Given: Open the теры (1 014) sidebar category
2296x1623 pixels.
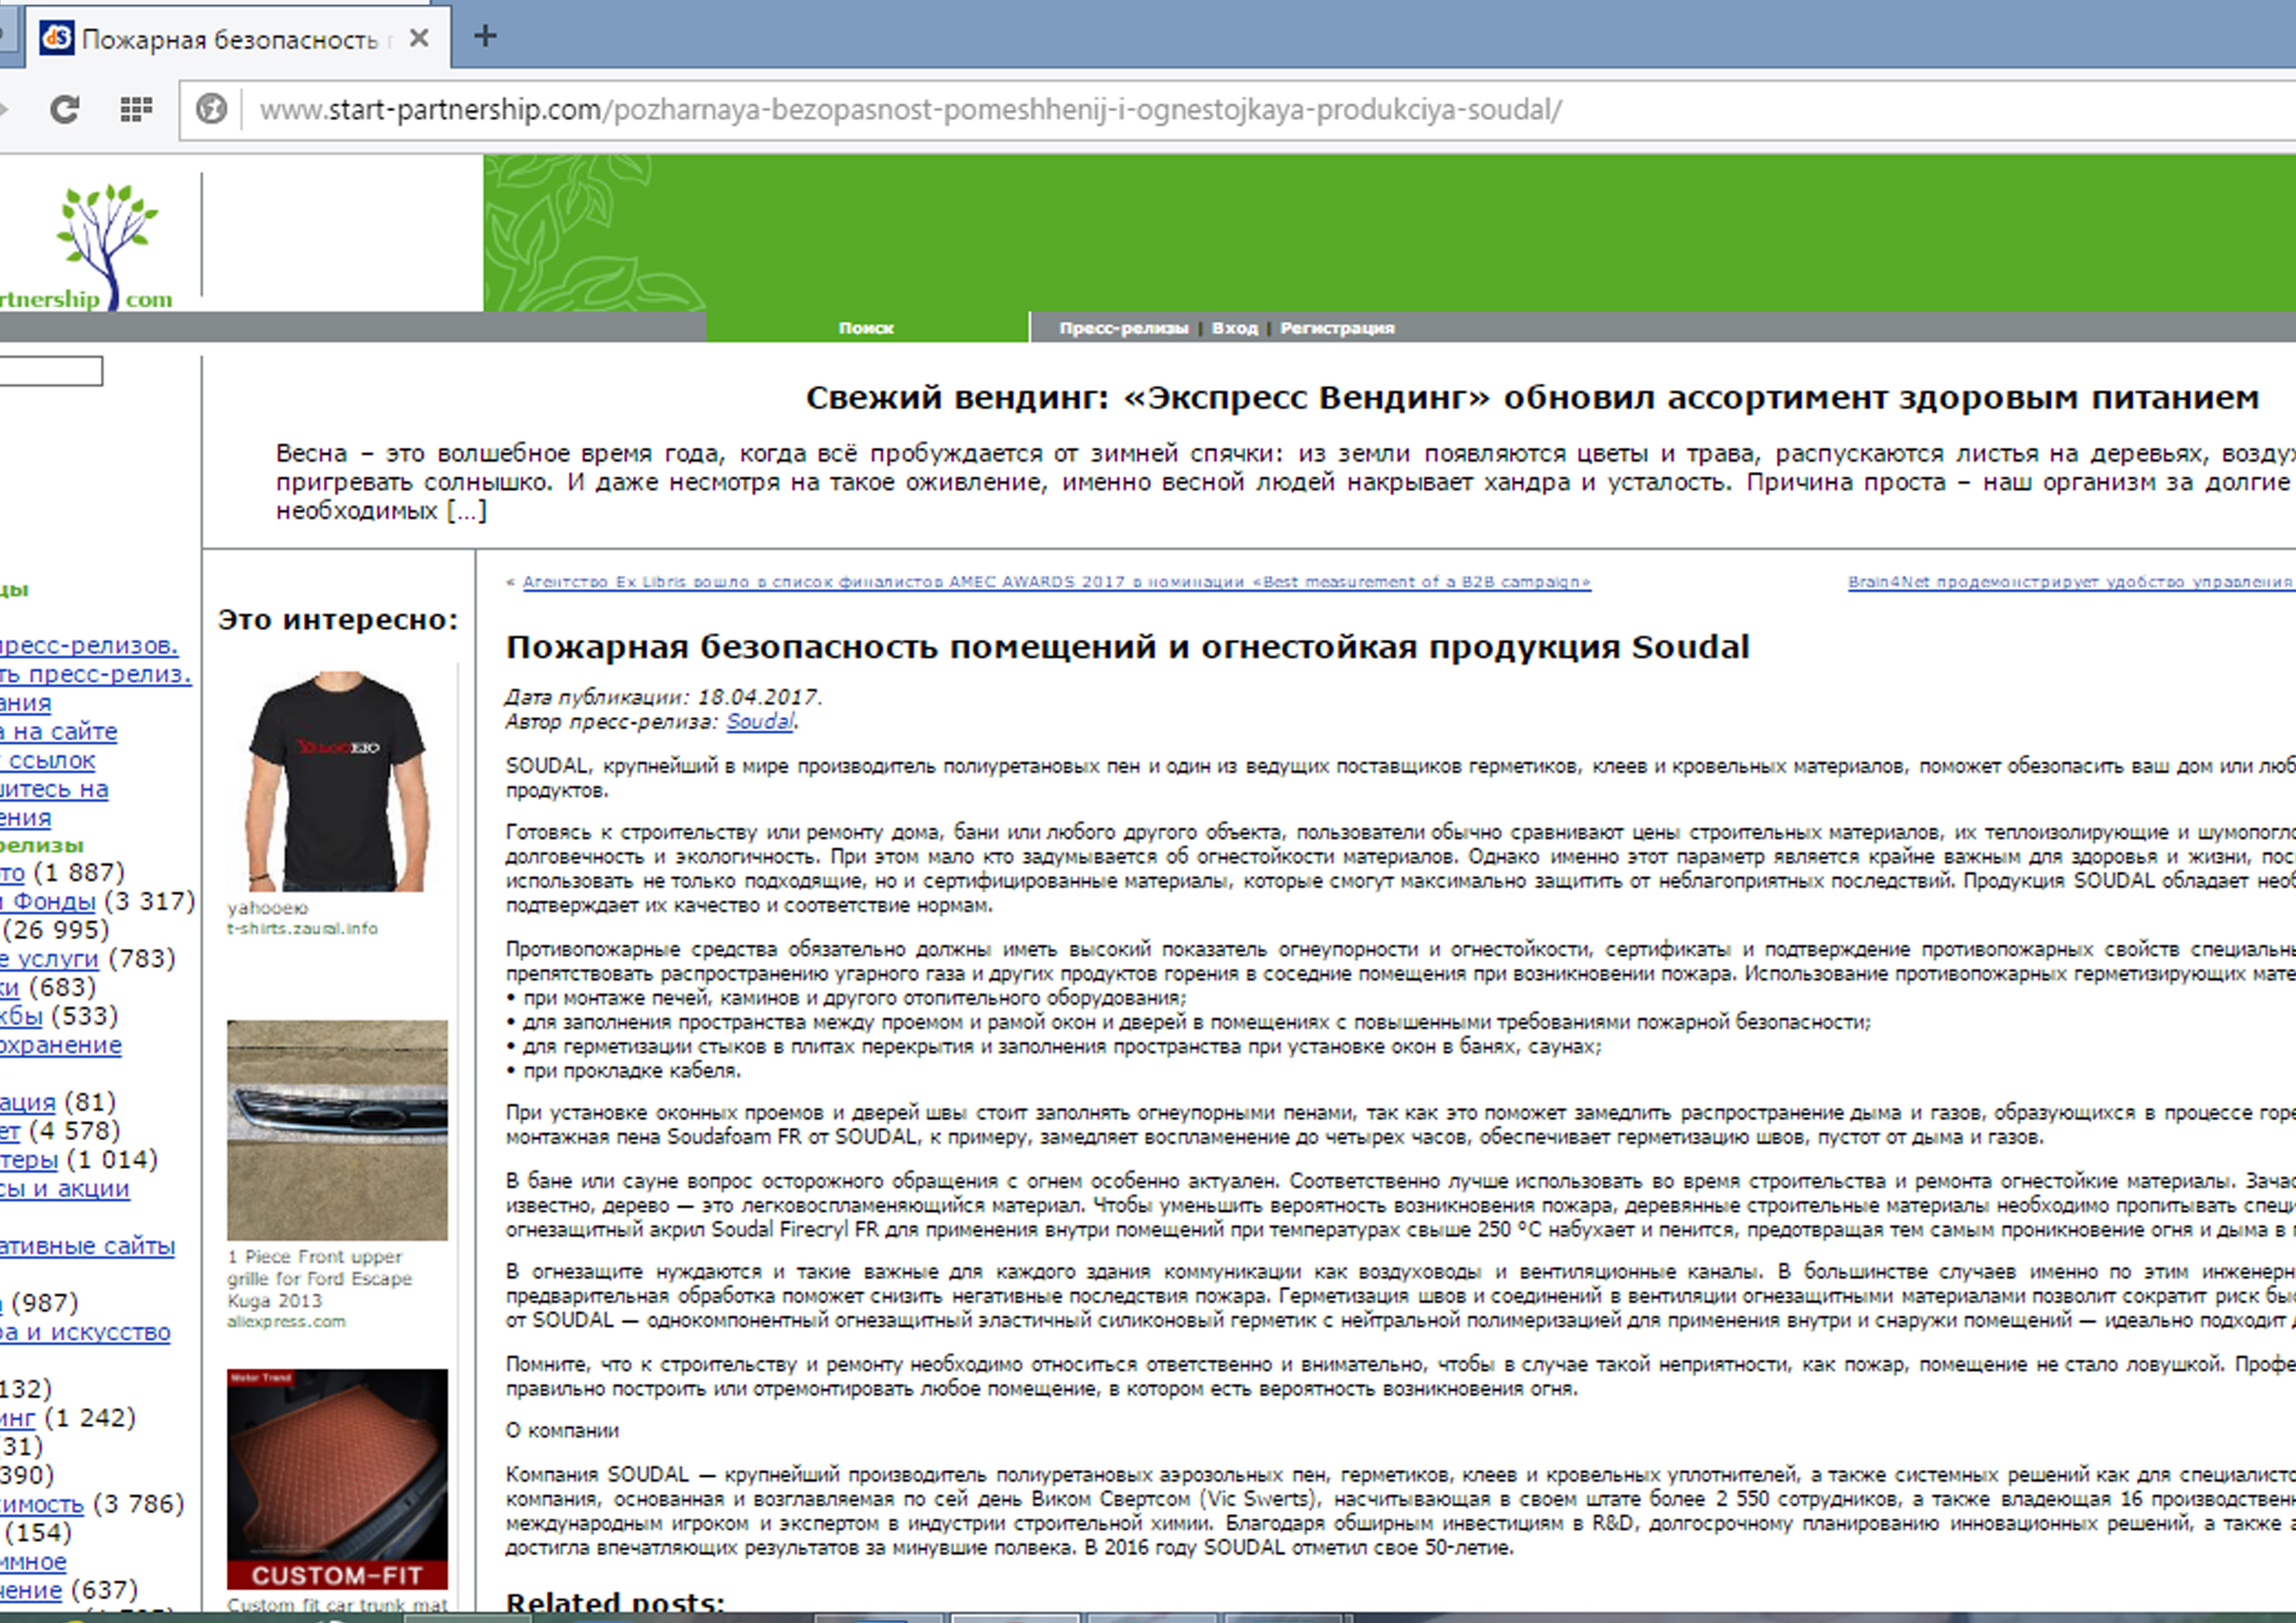Looking at the screenshot, I should click(29, 1159).
